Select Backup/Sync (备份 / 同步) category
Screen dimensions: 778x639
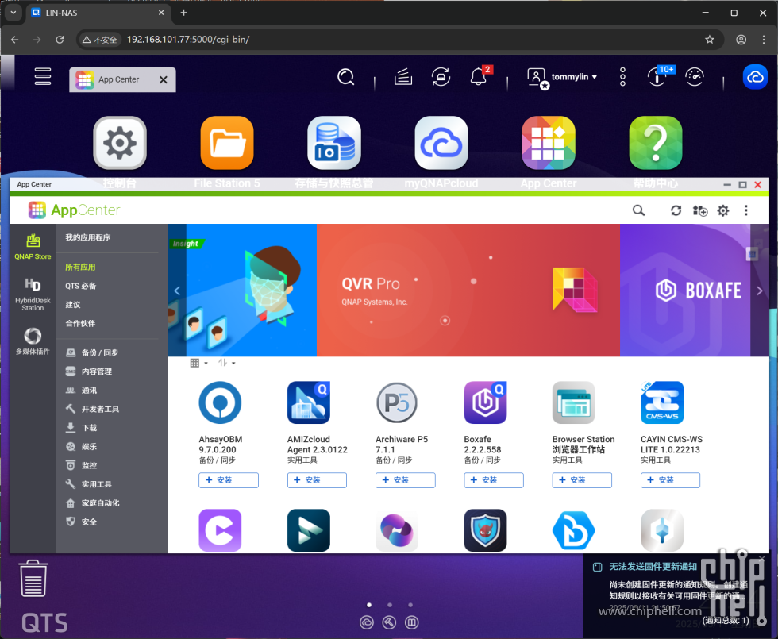point(92,352)
